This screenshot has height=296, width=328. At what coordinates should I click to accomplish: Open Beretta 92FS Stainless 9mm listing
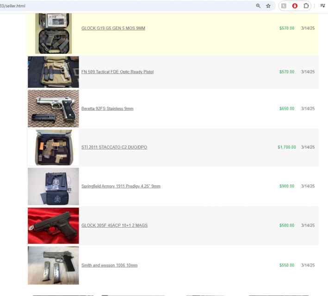(x=107, y=109)
